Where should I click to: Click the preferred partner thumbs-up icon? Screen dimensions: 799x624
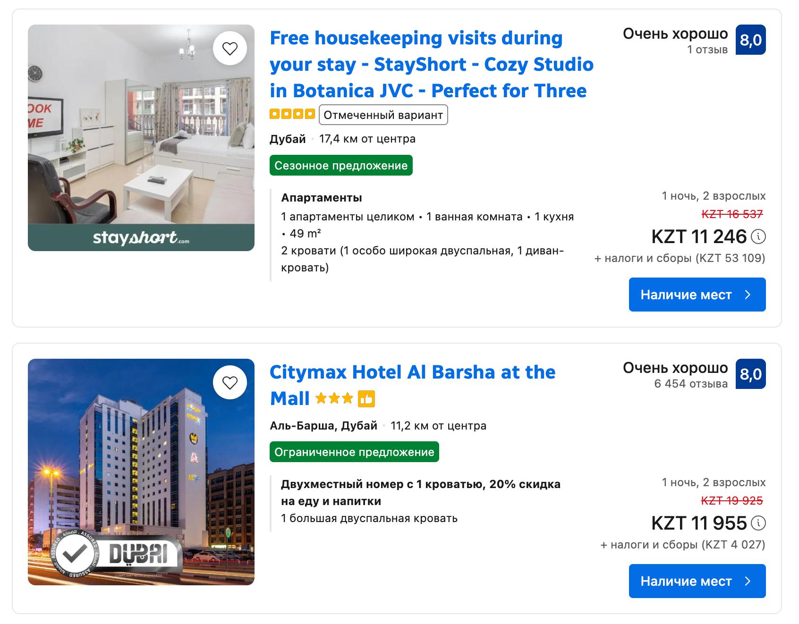click(x=366, y=399)
